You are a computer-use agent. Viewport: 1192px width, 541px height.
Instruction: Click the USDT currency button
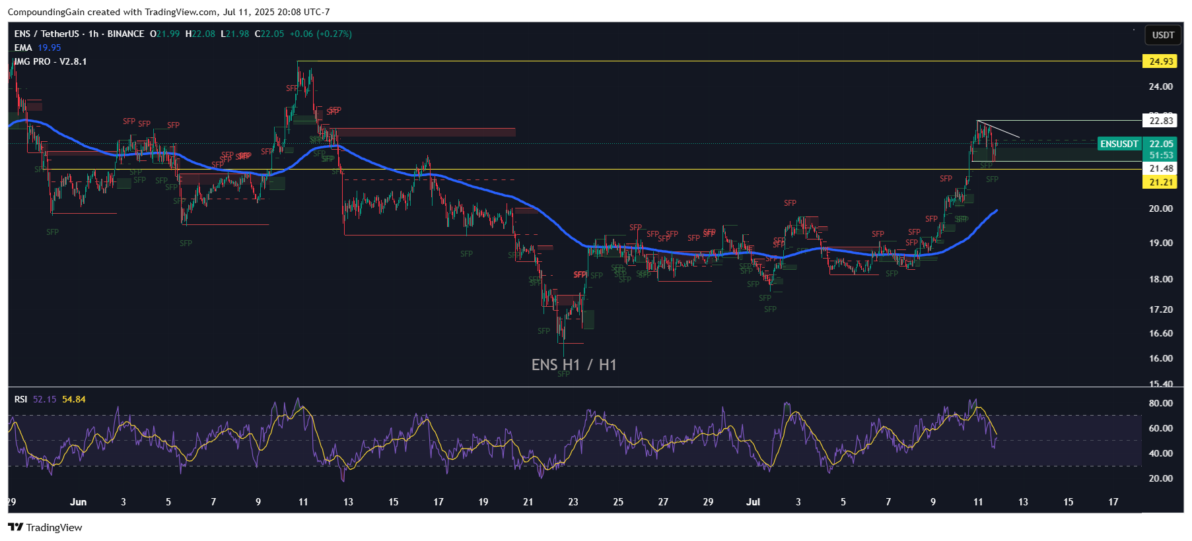point(1163,35)
